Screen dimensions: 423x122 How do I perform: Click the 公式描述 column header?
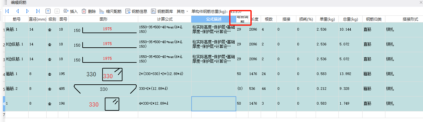pyautogui.click(x=214, y=19)
